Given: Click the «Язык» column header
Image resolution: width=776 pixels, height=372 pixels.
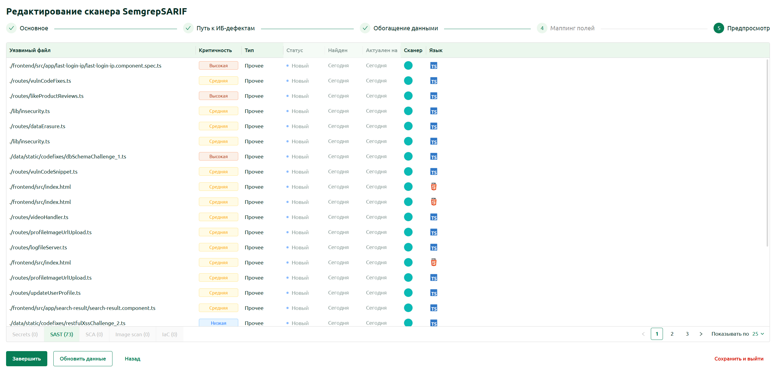Looking at the screenshot, I should coord(436,50).
